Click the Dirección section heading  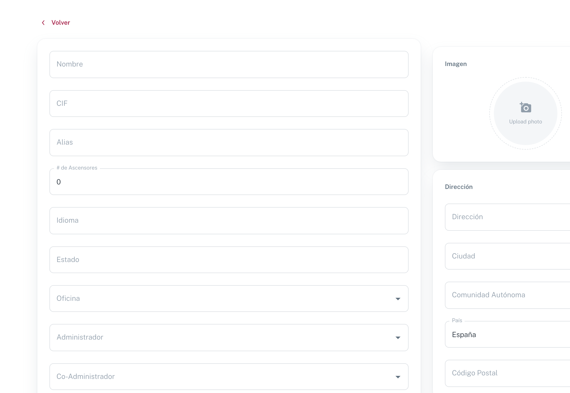[x=459, y=187]
